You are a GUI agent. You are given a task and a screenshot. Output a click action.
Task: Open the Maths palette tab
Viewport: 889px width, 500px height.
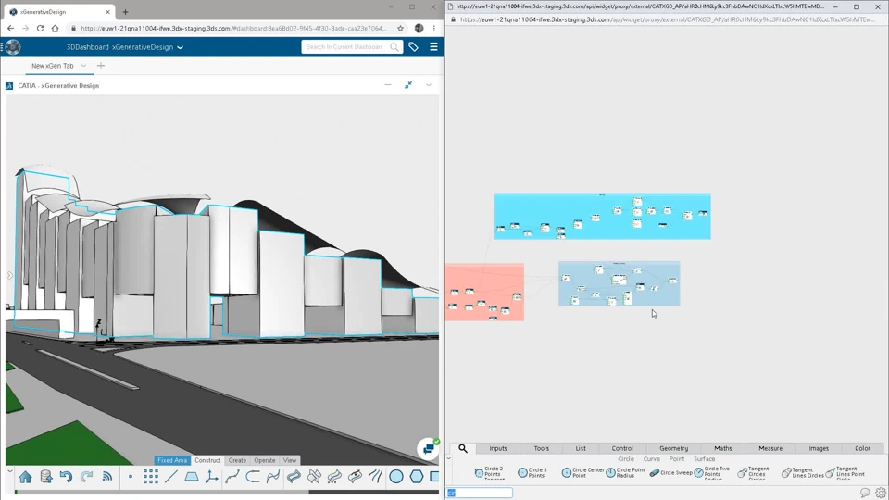(723, 448)
